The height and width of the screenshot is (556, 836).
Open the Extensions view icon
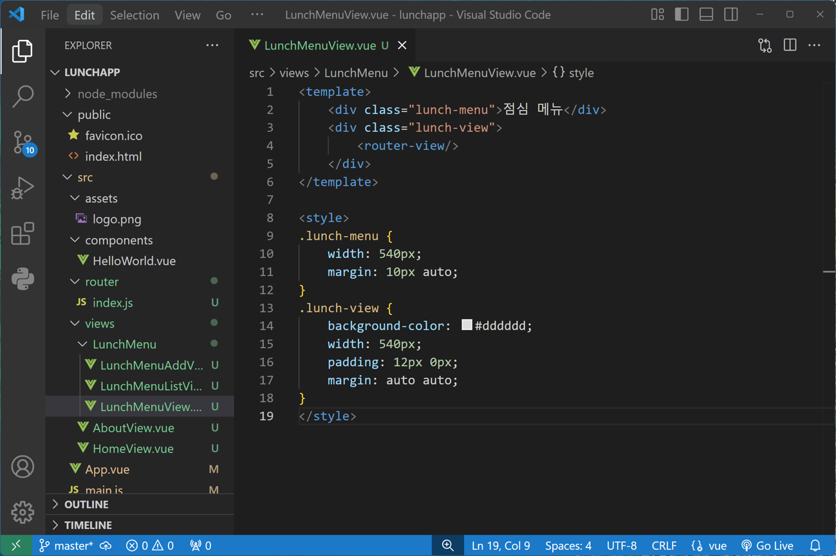(x=23, y=234)
